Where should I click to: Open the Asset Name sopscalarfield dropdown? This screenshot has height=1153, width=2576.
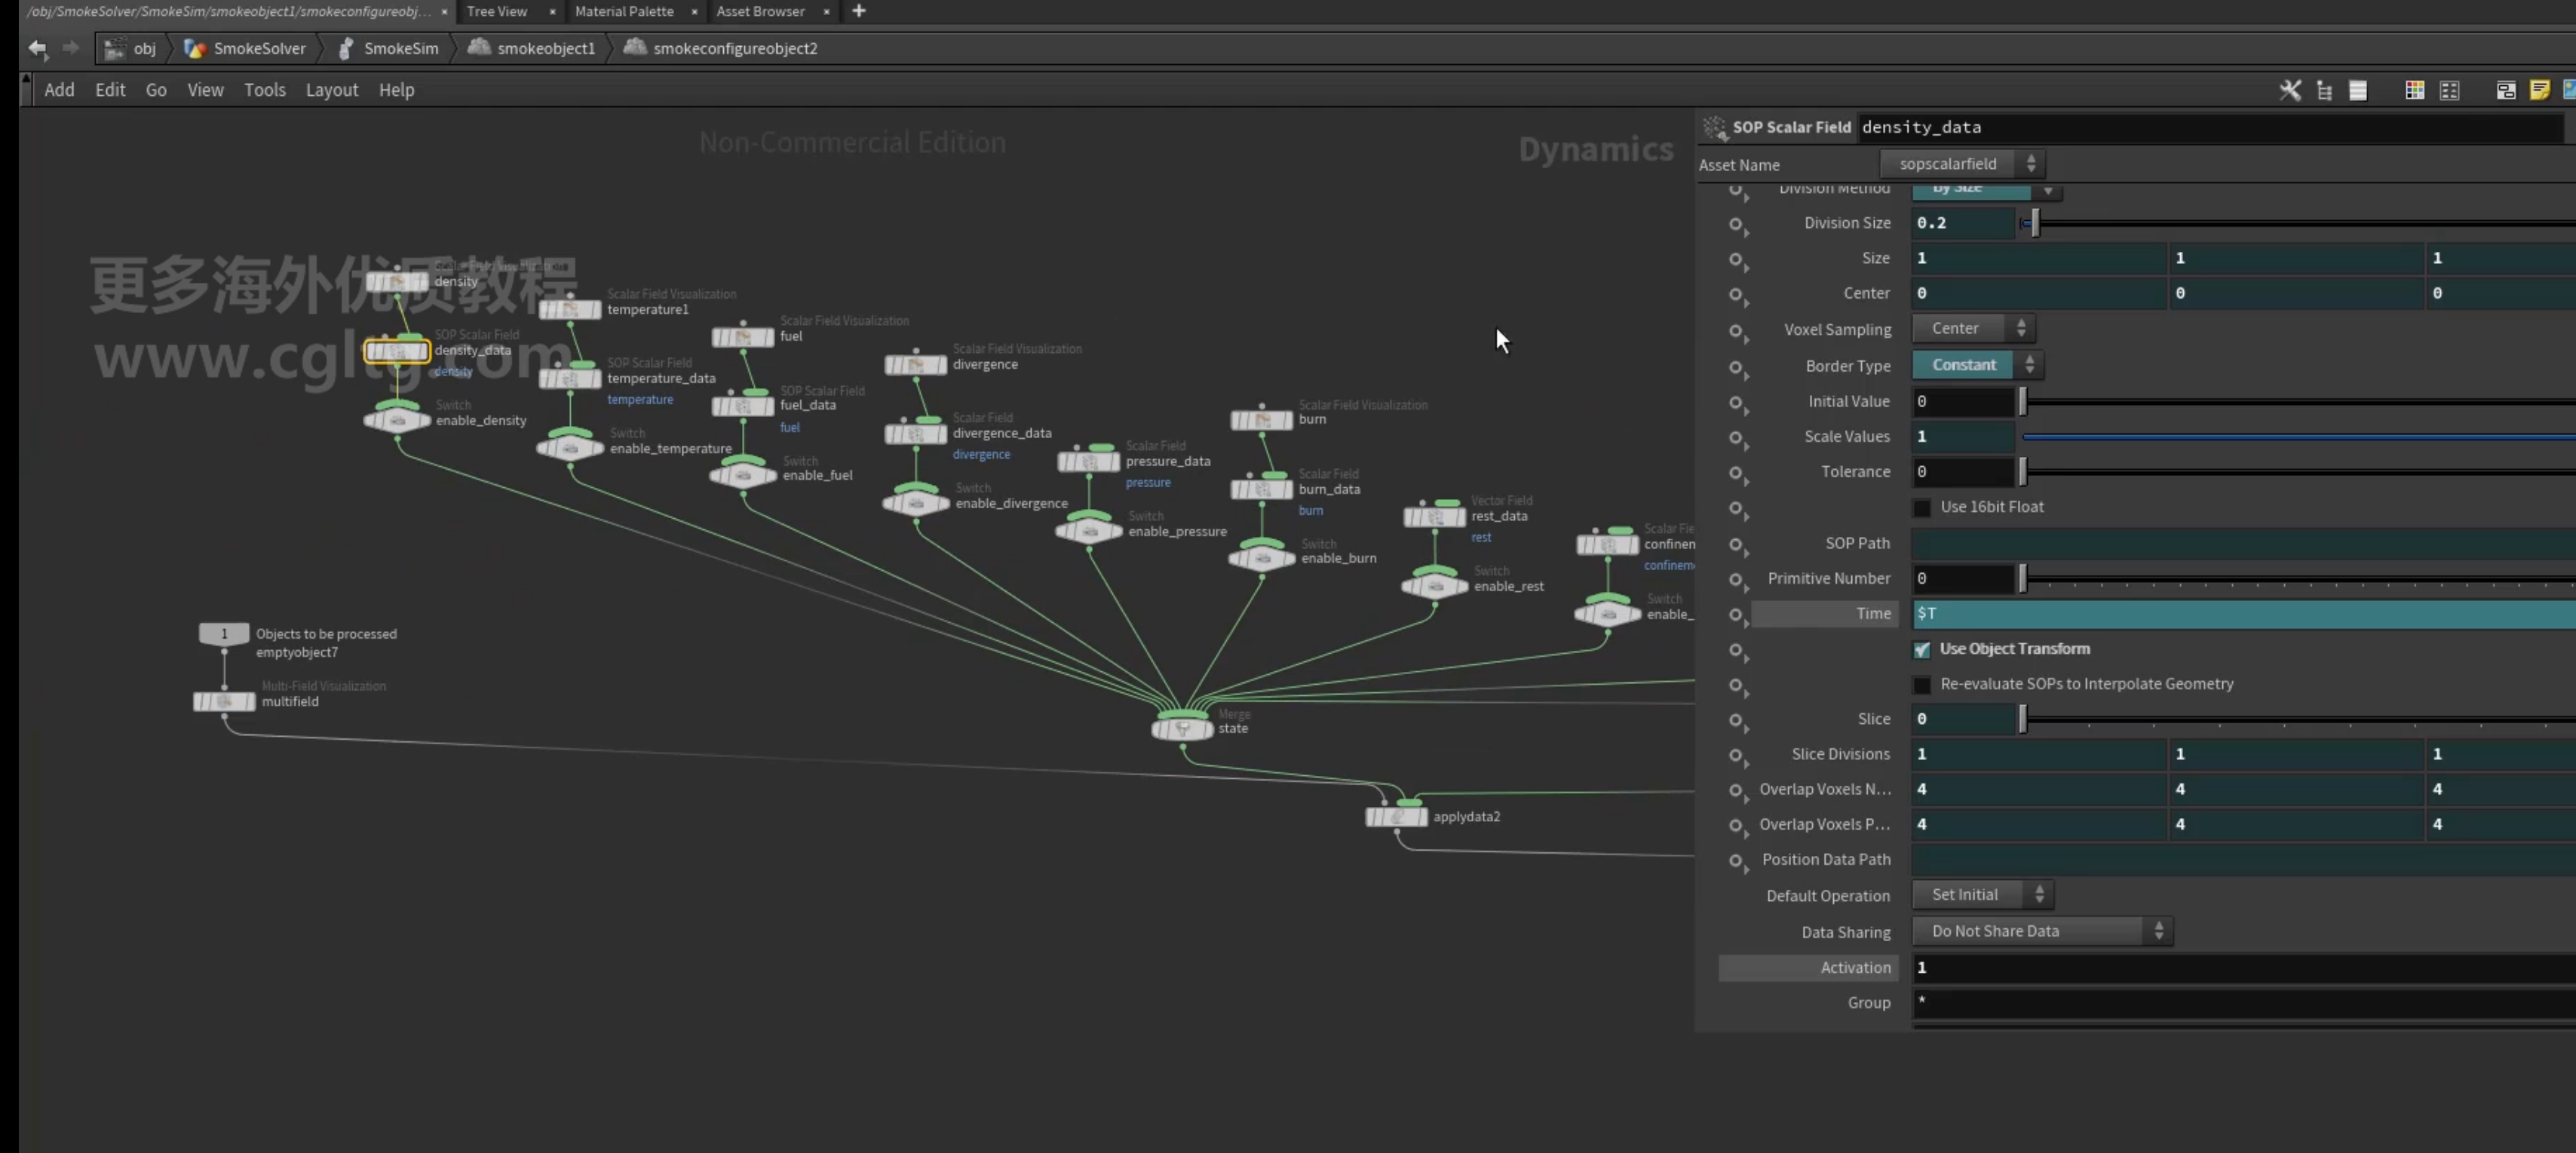(x=1962, y=164)
